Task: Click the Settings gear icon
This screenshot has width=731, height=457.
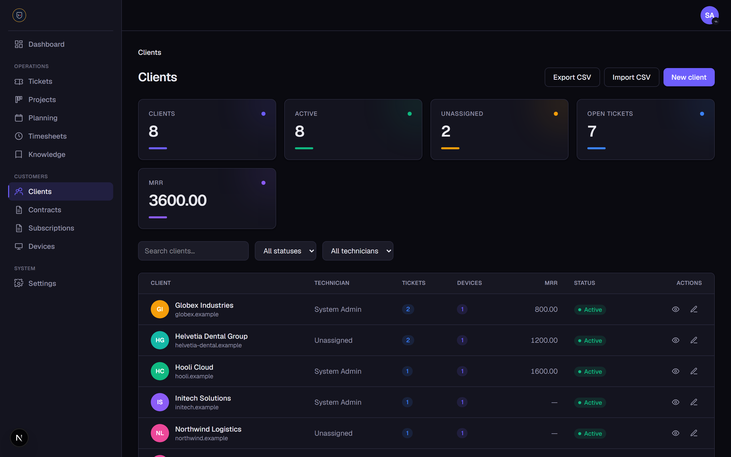Action: click(x=19, y=283)
